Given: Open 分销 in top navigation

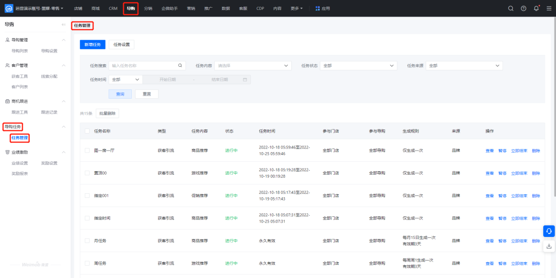Looking at the screenshot, I should 148,9.
